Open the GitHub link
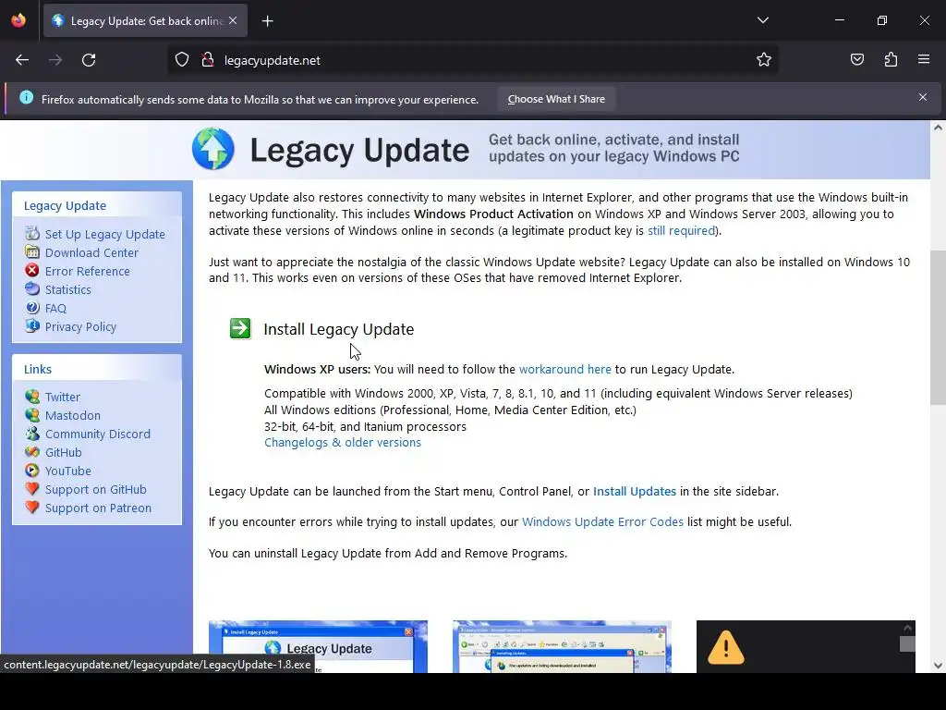946x710 pixels. point(64,453)
